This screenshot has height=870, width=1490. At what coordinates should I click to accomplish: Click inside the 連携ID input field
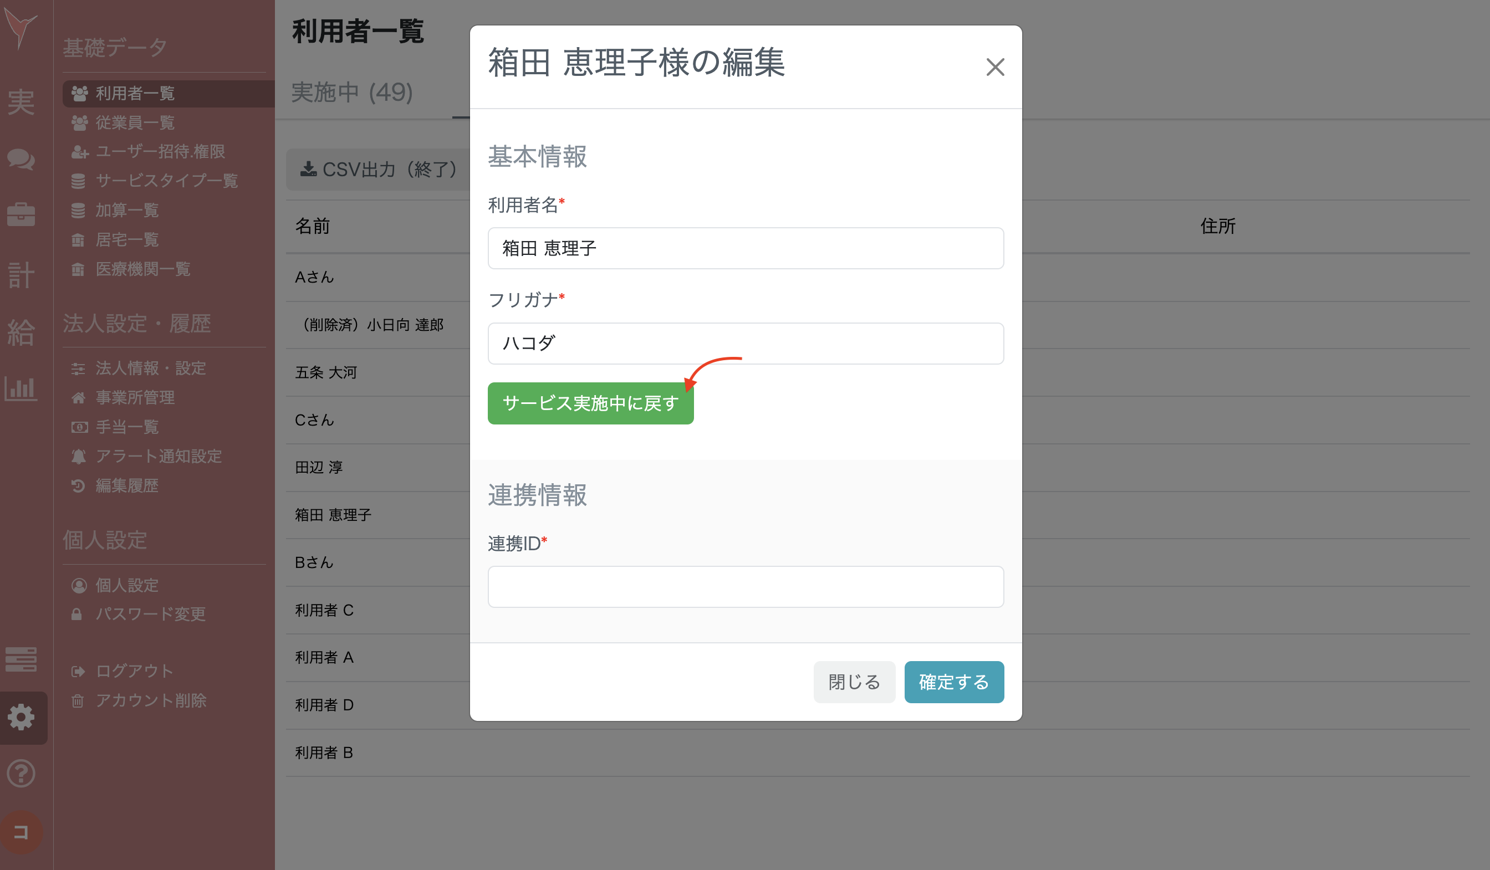pyautogui.click(x=745, y=586)
